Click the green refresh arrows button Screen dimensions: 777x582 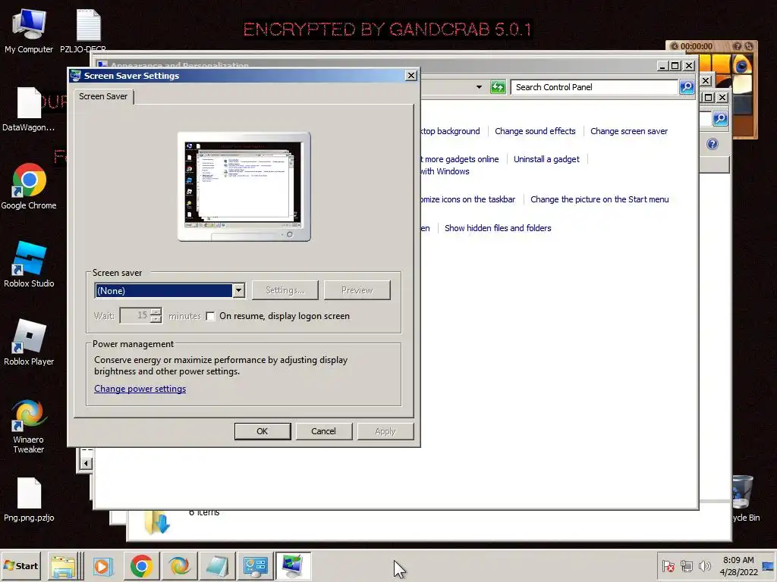click(498, 87)
